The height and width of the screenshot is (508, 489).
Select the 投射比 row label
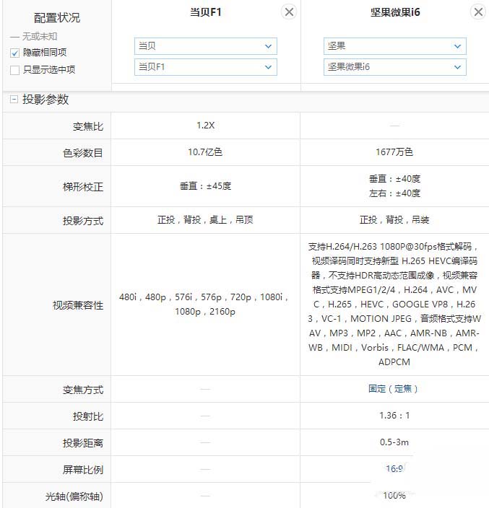[88, 416]
